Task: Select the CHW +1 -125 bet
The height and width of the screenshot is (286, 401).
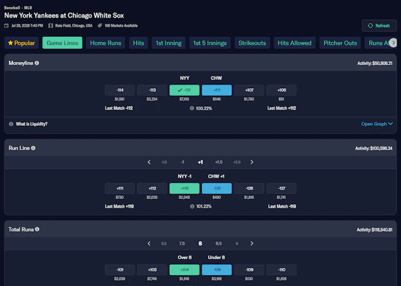Action: [217, 188]
